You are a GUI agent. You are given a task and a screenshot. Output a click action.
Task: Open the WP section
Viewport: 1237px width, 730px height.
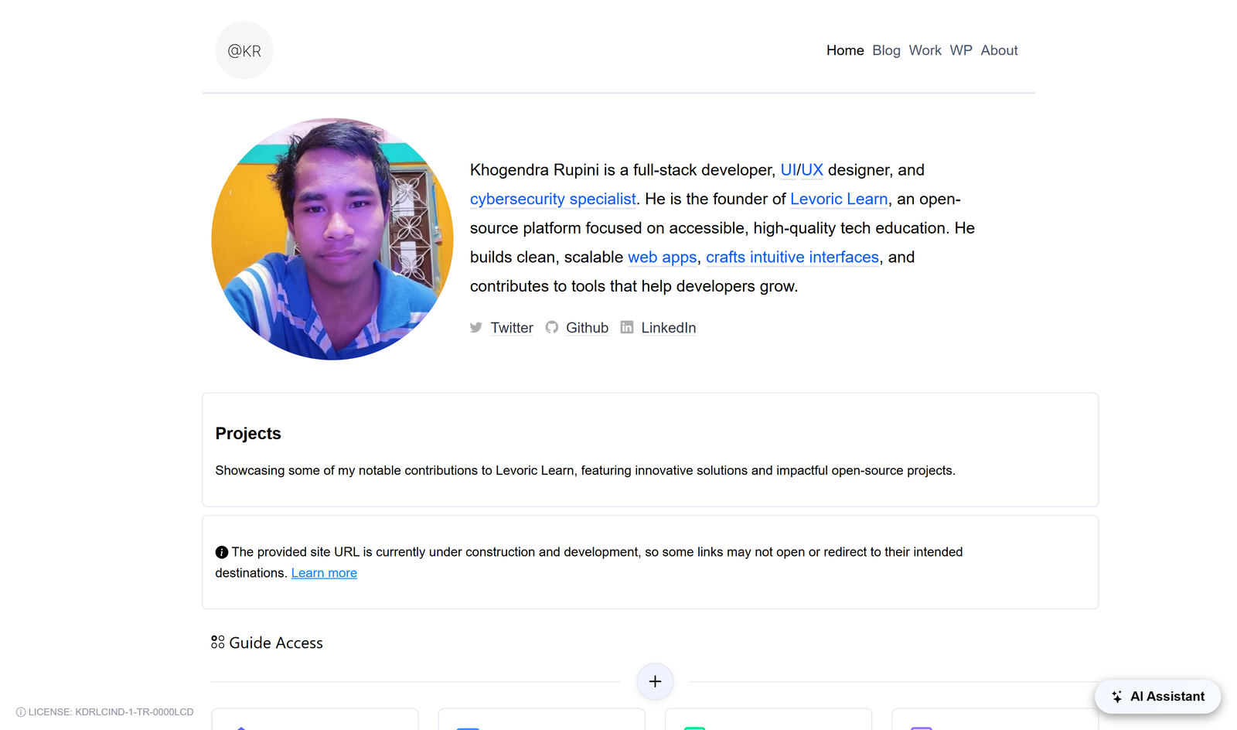[x=960, y=49]
